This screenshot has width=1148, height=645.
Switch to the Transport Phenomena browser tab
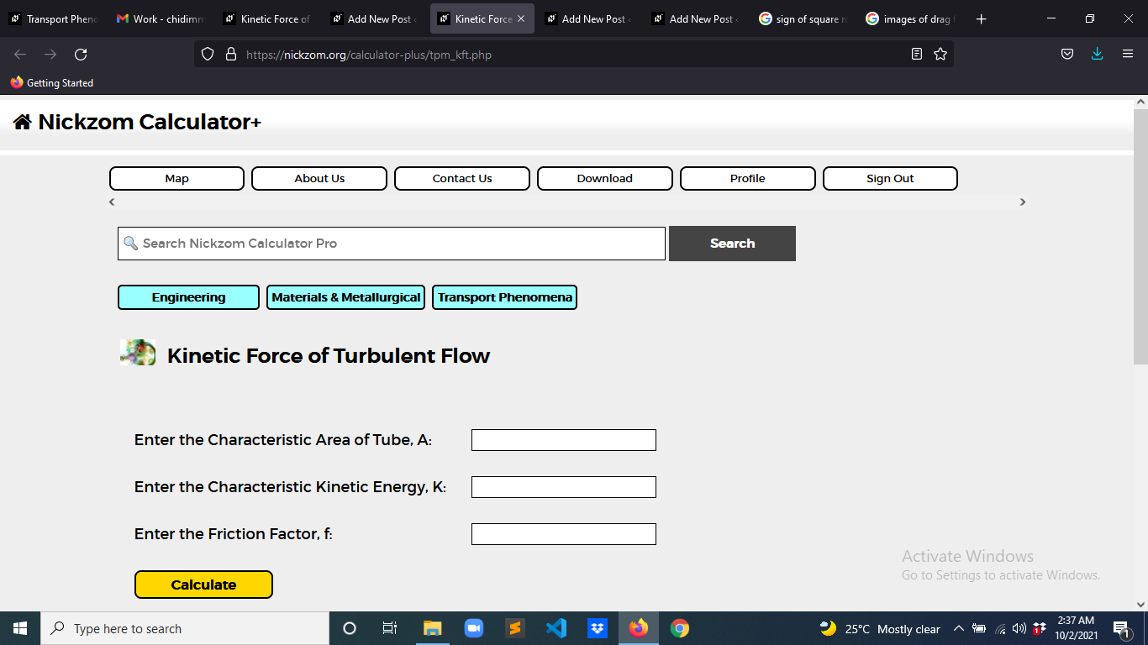click(x=54, y=18)
